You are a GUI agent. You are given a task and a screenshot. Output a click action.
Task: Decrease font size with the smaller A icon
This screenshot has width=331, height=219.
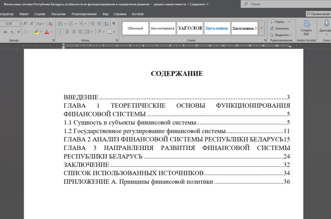pyautogui.click(x=32, y=24)
